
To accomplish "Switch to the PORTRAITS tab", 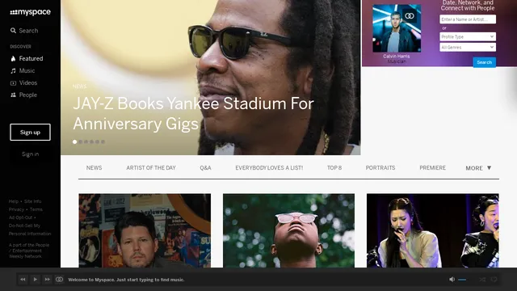I will pyautogui.click(x=380, y=168).
